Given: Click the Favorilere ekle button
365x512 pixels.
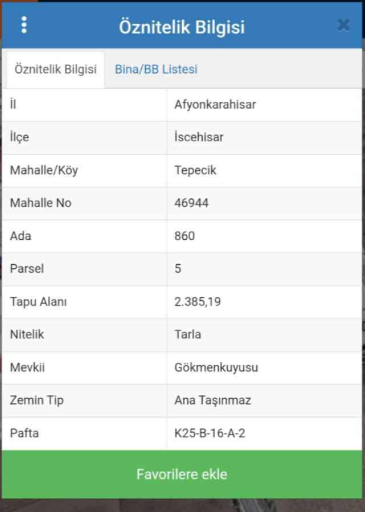Looking at the screenshot, I should click(x=182, y=474).
